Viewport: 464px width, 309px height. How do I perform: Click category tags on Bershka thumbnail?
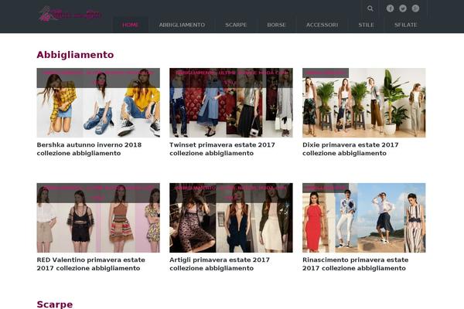[98, 78]
